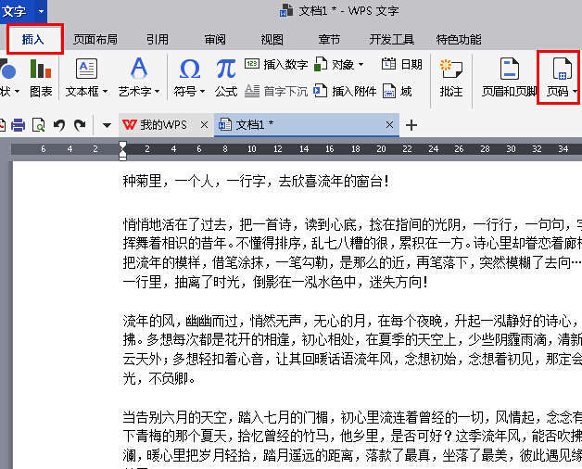The image size is (582, 469).
Task: Switch to the 页面布局 tab
Action: pos(95,39)
